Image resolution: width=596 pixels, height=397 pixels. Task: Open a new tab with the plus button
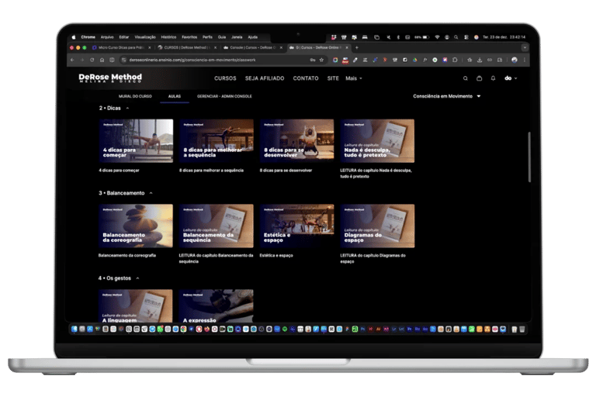coord(356,48)
